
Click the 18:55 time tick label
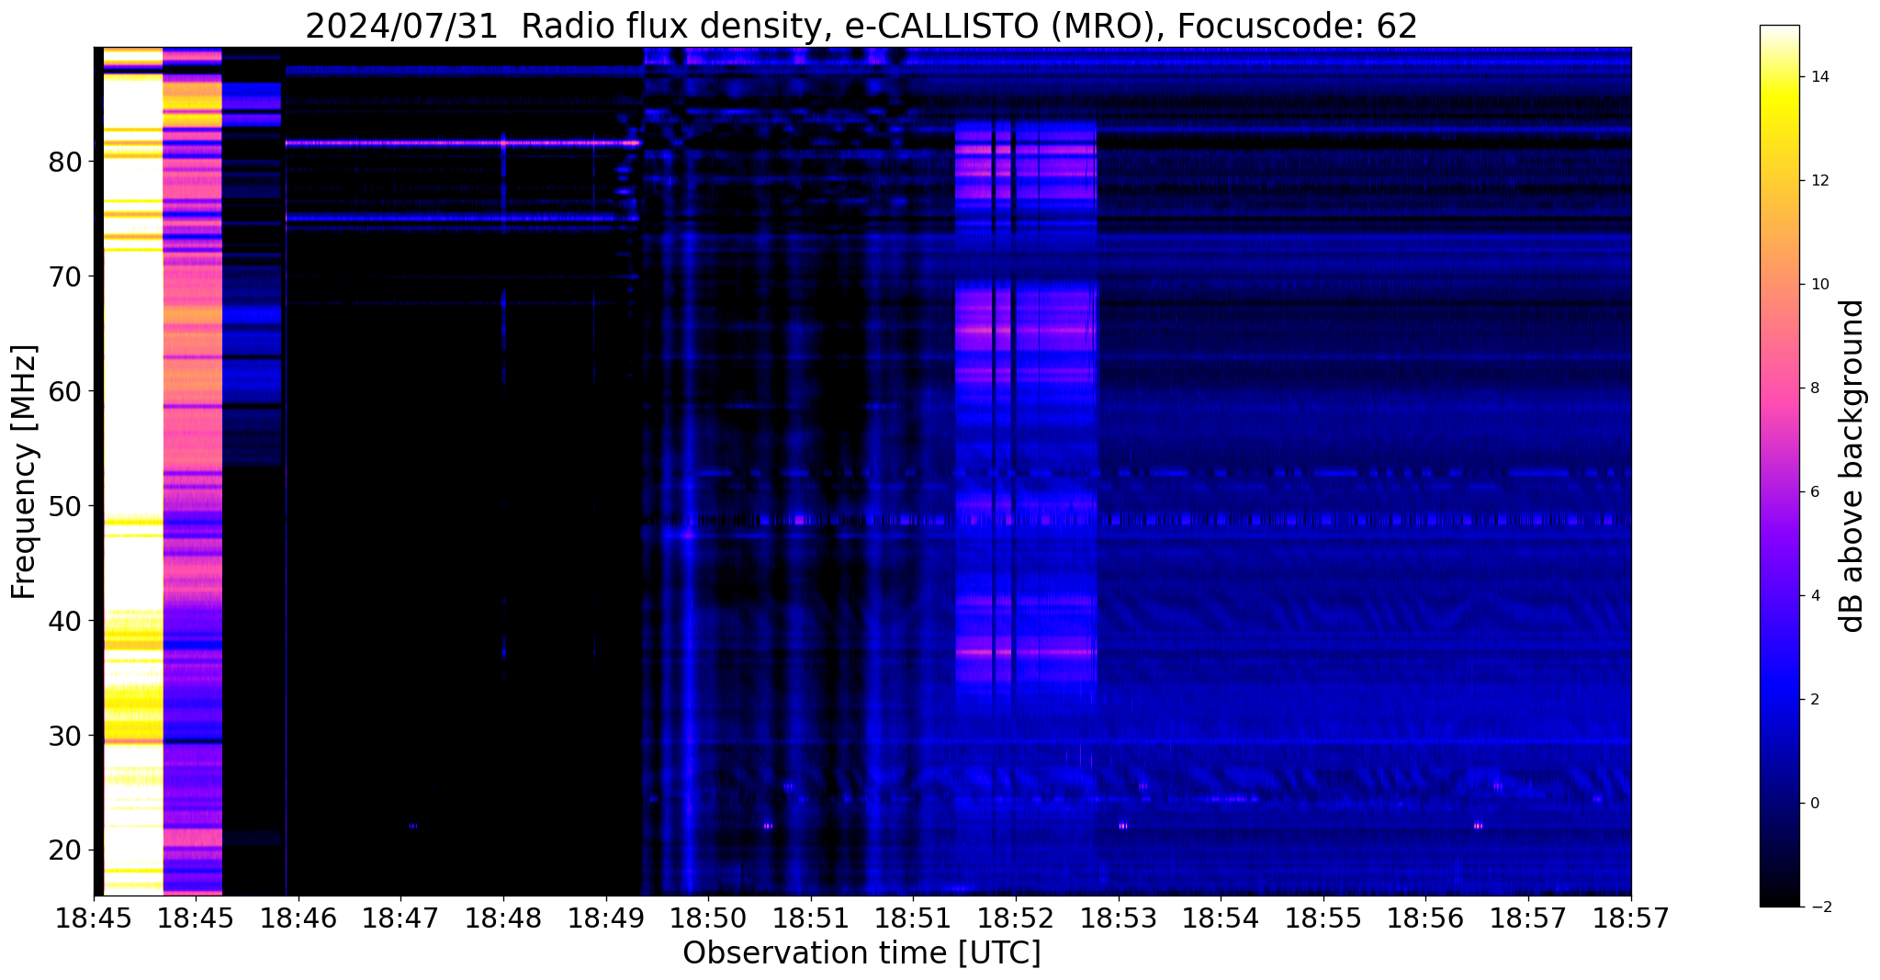click(1323, 918)
